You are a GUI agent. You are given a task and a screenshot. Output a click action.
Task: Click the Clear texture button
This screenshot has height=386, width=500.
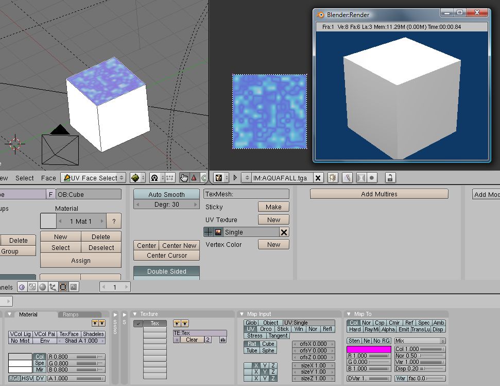click(192, 340)
